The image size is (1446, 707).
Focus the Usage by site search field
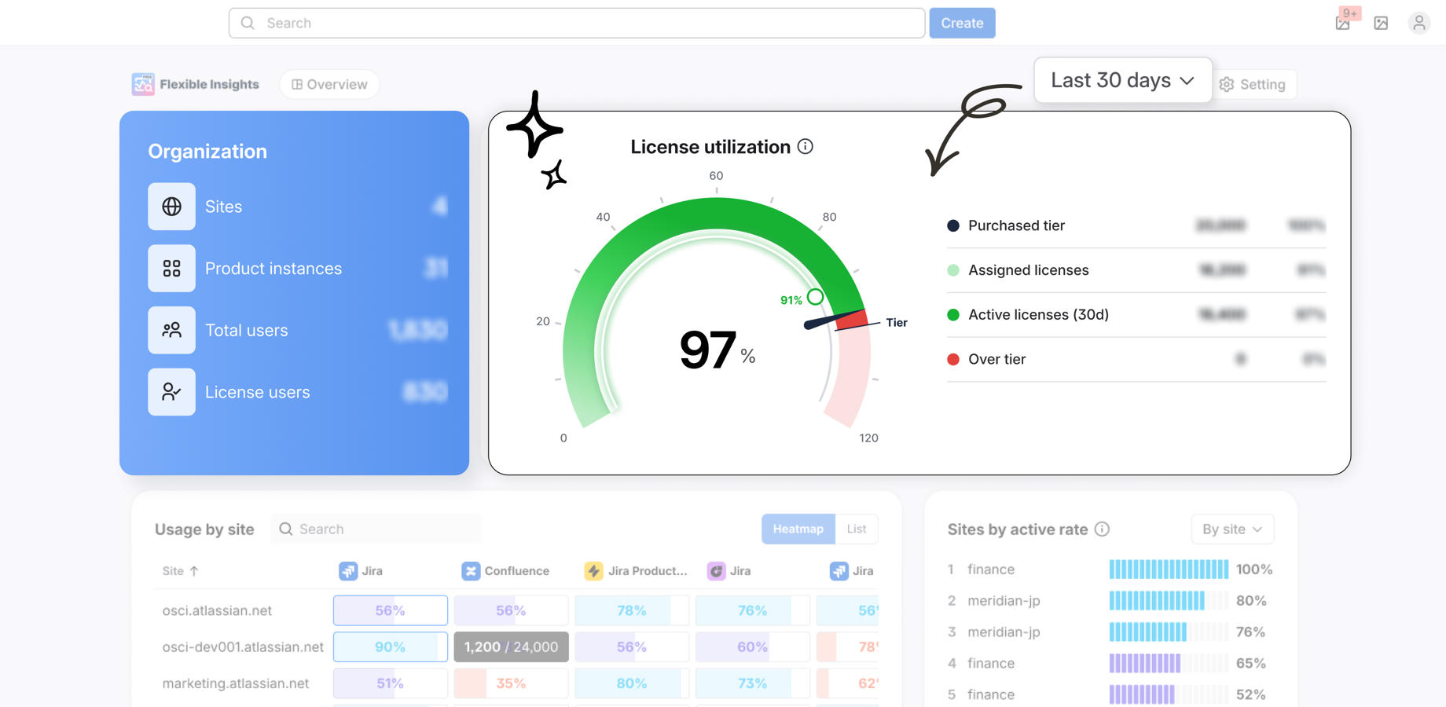click(x=376, y=529)
